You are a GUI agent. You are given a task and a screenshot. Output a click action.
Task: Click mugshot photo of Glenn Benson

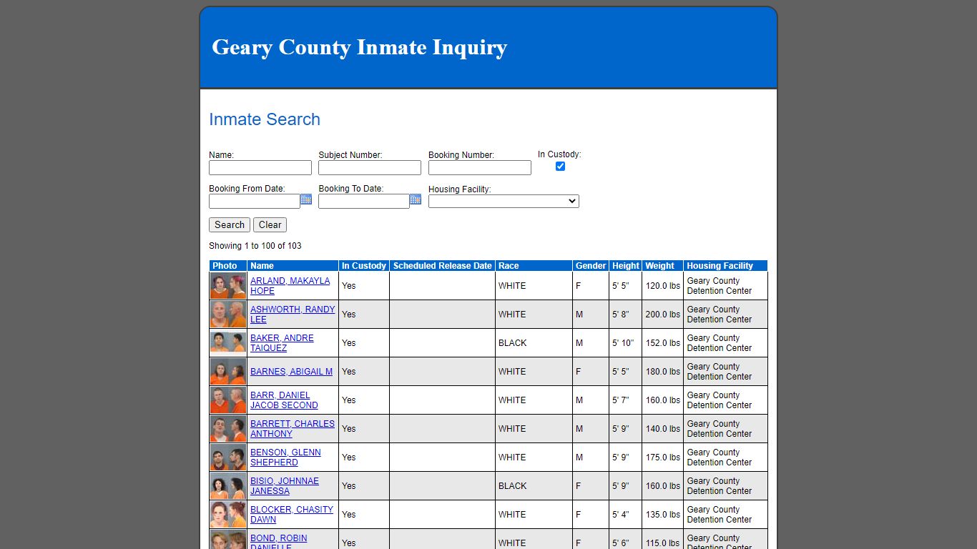(x=228, y=457)
